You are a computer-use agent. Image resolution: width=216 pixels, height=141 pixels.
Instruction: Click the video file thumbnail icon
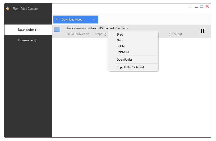pos(57,30)
